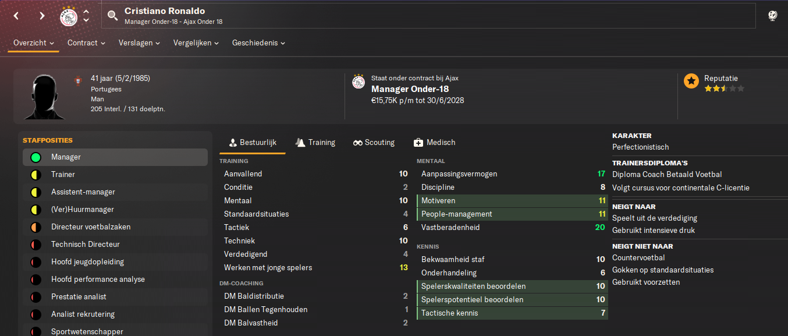
Task: Click the Technisch Directeur indicator circle
Action: click(36, 245)
